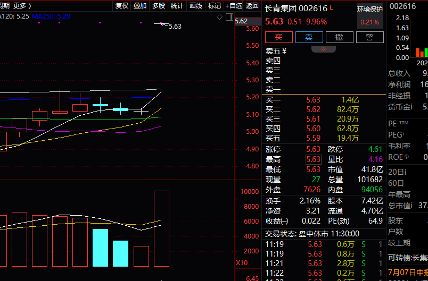Select 叠加 in the chart toolbar

click(140, 5)
